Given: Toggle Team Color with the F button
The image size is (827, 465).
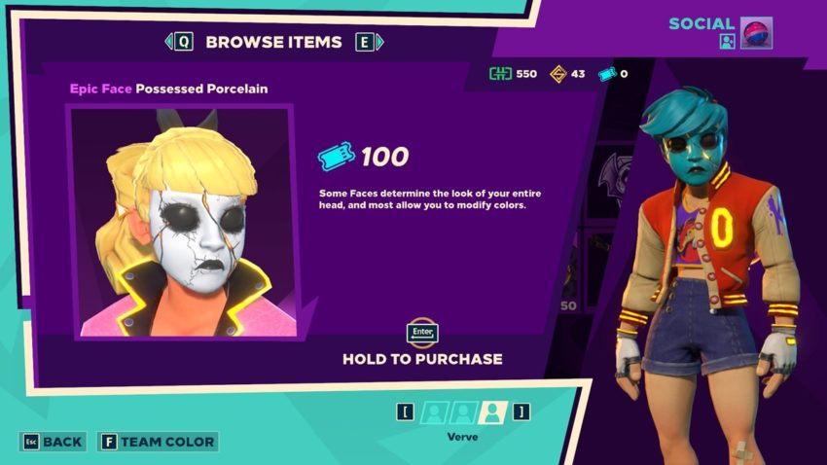Looking at the screenshot, I should pyautogui.click(x=158, y=442).
